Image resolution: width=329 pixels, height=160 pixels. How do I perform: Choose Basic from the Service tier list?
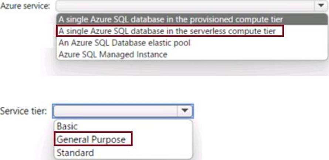tap(123, 126)
